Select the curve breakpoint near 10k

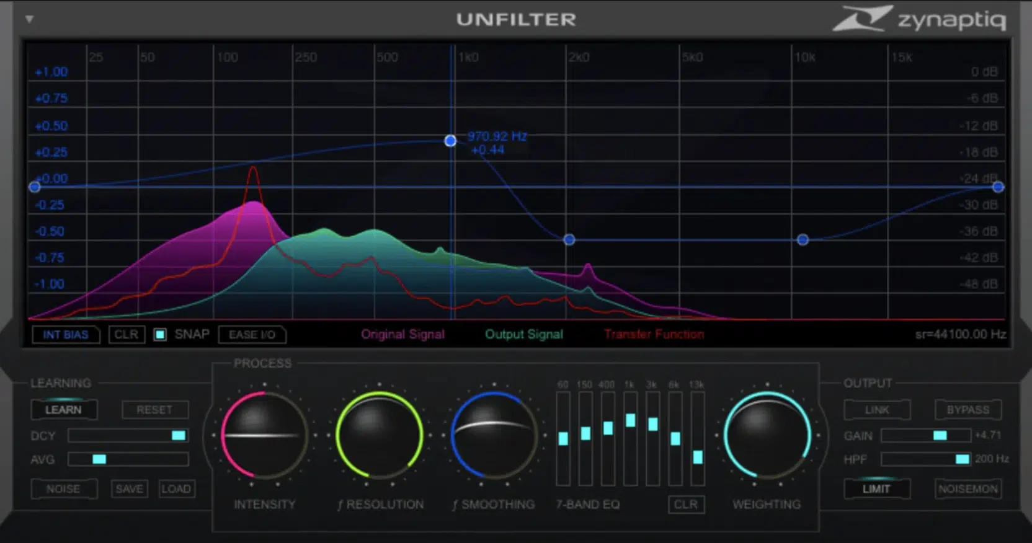803,239
